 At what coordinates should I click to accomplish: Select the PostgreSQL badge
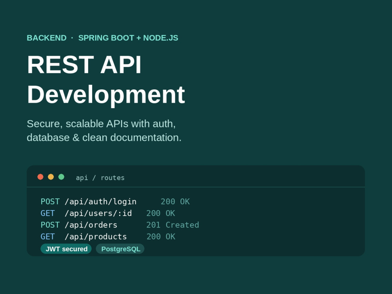(120, 249)
